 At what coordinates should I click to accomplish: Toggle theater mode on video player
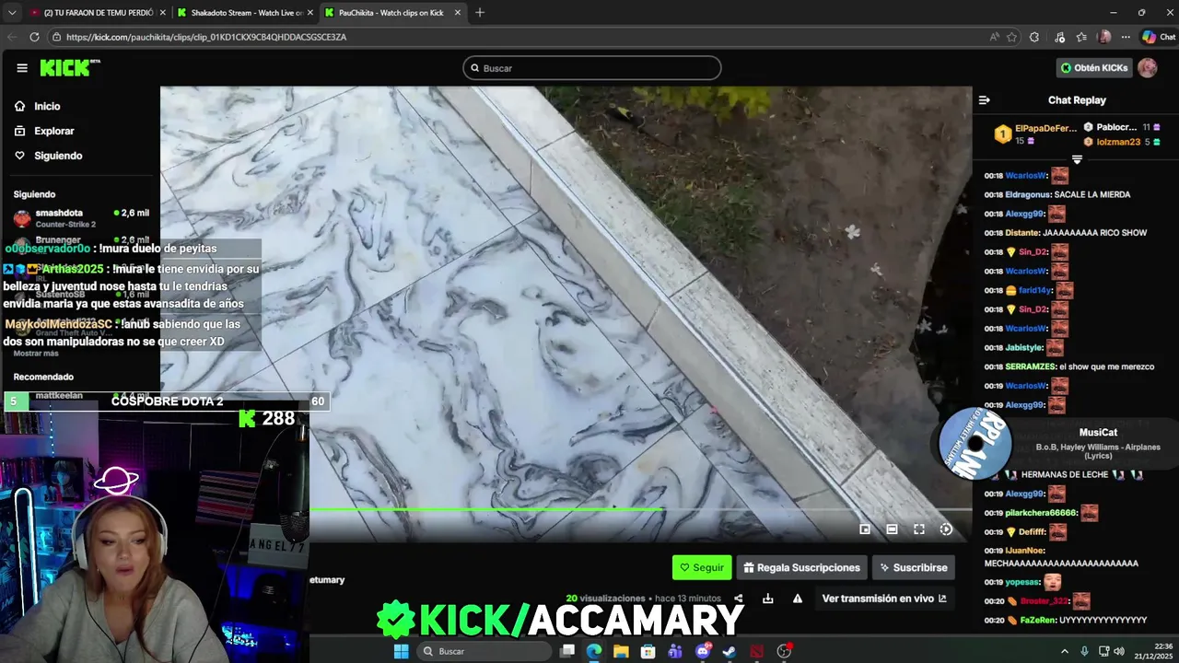(x=892, y=529)
